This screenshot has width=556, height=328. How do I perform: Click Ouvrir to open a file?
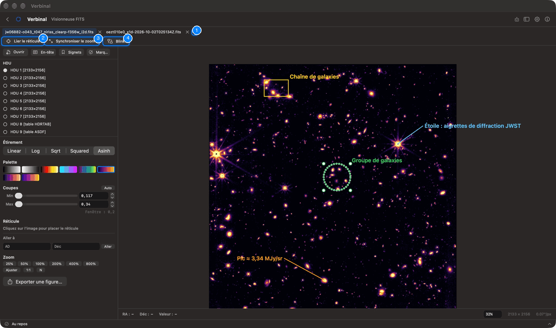coord(15,52)
